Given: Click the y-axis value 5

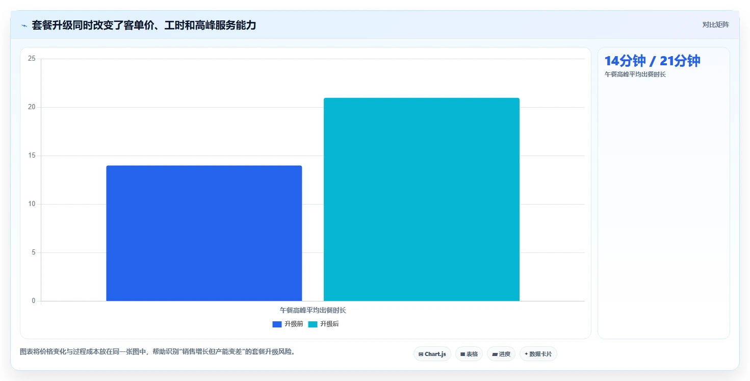Looking at the screenshot, I should tap(33, 252).
